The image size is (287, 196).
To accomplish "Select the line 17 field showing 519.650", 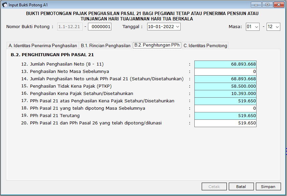I will point(225,101).
